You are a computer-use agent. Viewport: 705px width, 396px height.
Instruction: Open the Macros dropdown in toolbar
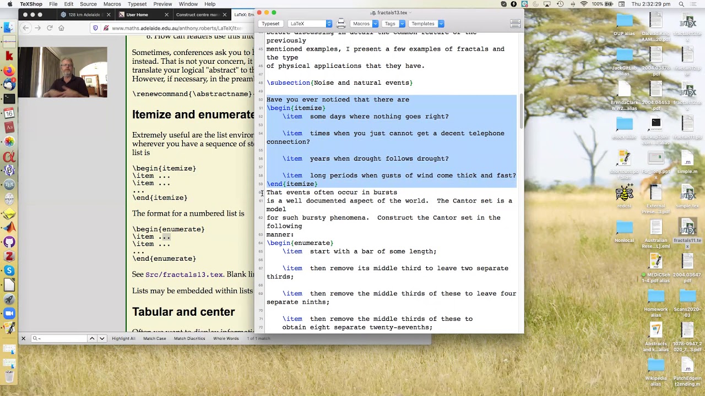tap(365, 24)
